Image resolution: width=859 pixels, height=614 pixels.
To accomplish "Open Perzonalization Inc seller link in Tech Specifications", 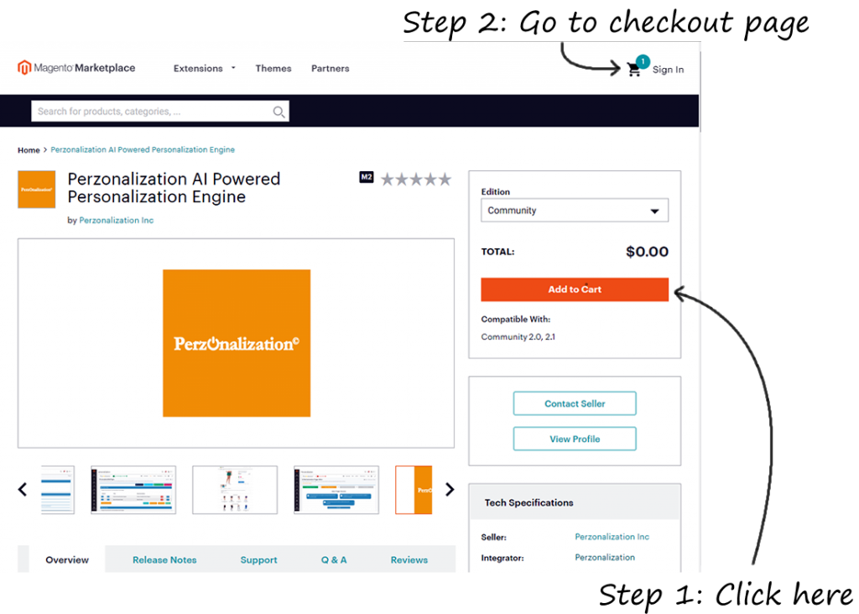I will 612,537.
